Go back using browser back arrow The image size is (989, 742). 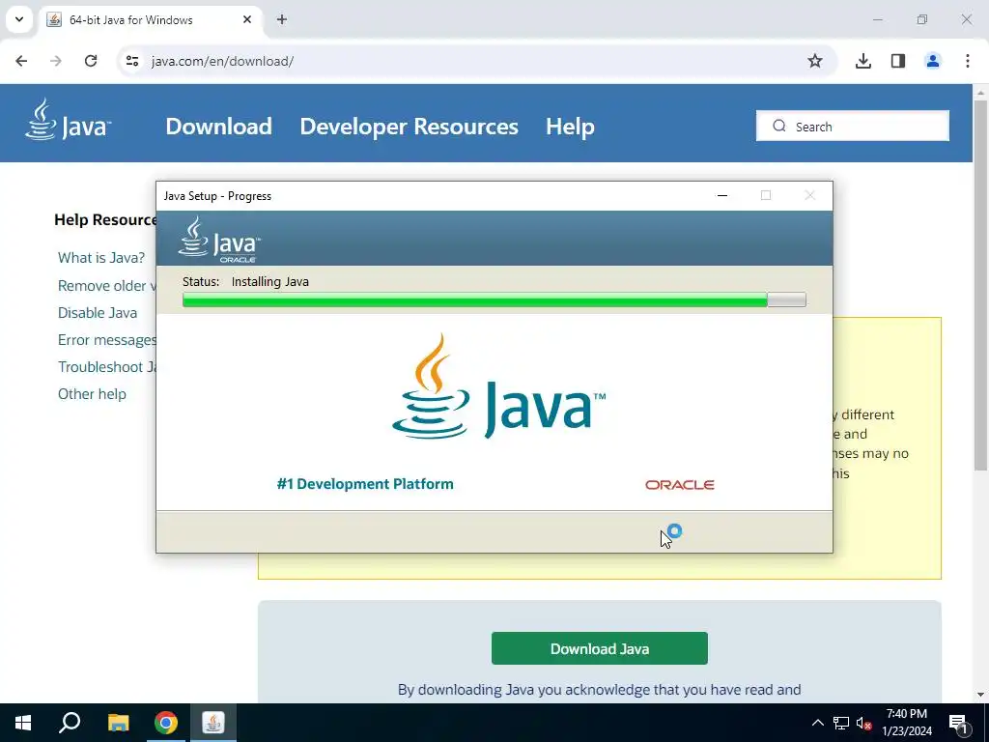[21, 61]
